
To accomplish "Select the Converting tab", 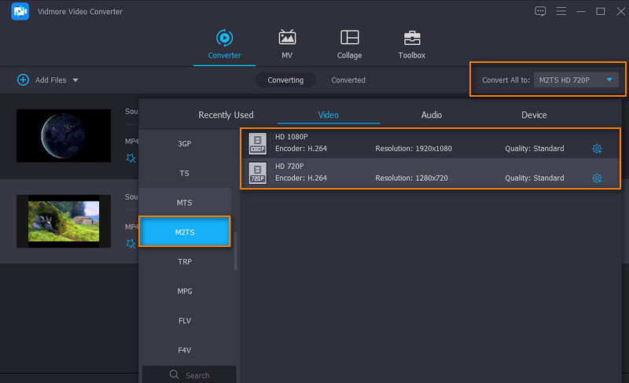I will pyautogui.click(x=285, y=80).
